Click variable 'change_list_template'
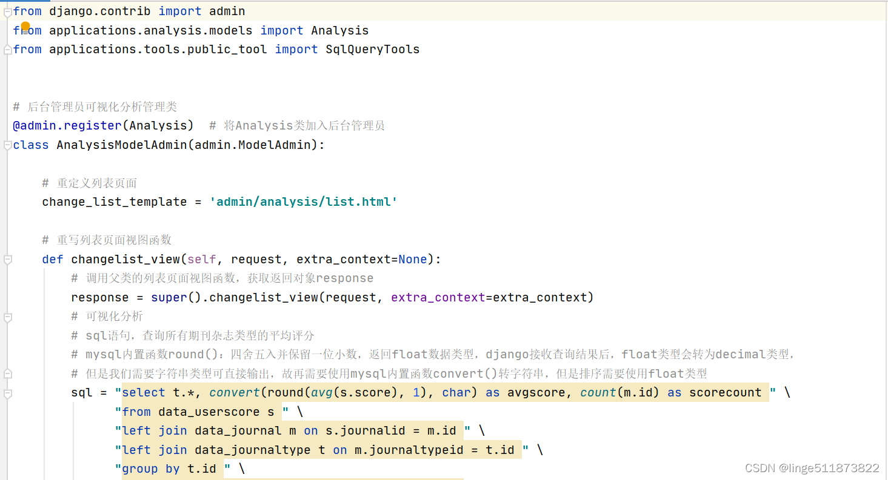Image resolution: width=888 pixels, height=480 pixels. click(115, 202)
